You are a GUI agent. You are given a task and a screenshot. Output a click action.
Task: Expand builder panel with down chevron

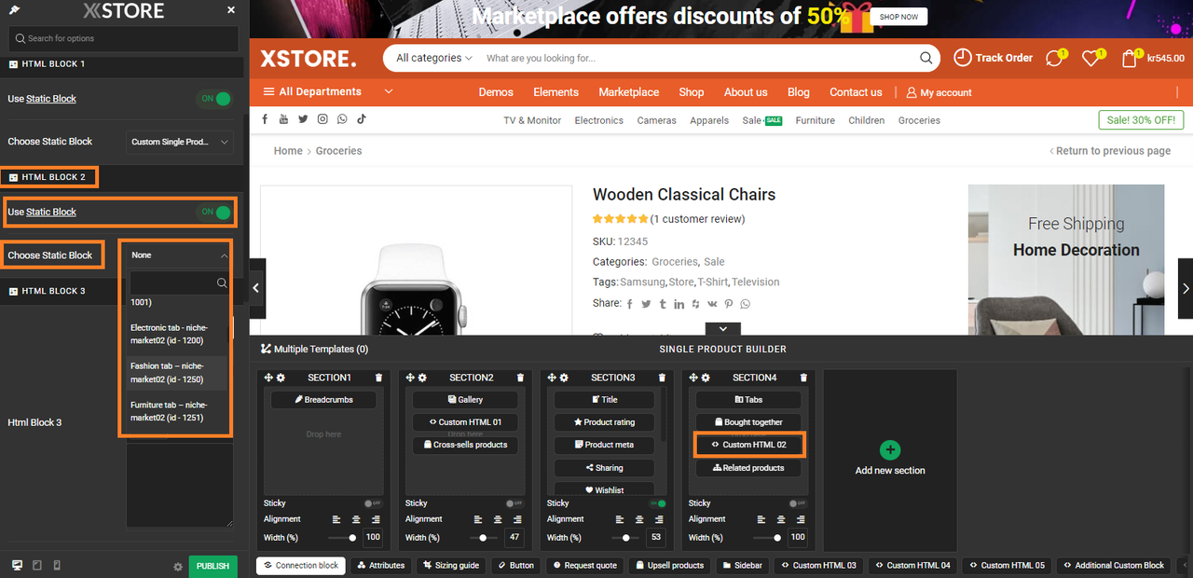click(722, 329)
